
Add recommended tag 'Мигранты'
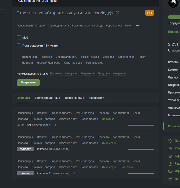tap(119, 74)
